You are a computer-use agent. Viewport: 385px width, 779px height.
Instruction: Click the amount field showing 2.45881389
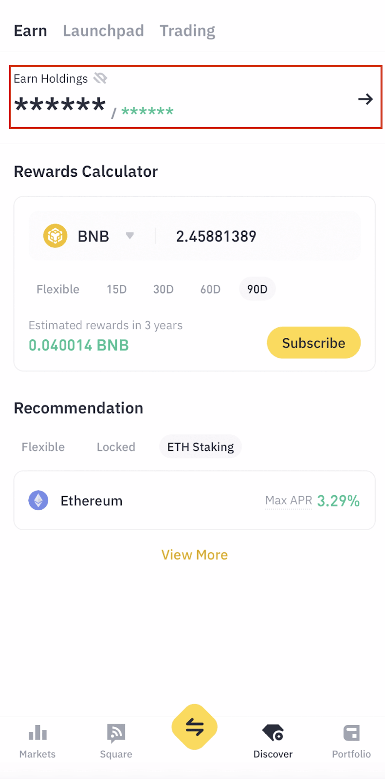pos(216,237)
